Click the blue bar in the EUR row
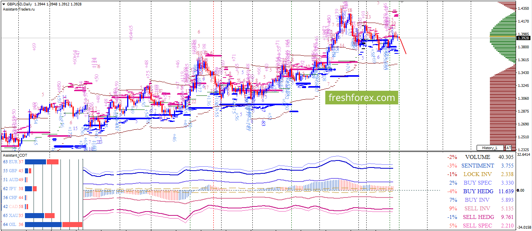Screen dimensions: 532x231 [x=35, y=162]
